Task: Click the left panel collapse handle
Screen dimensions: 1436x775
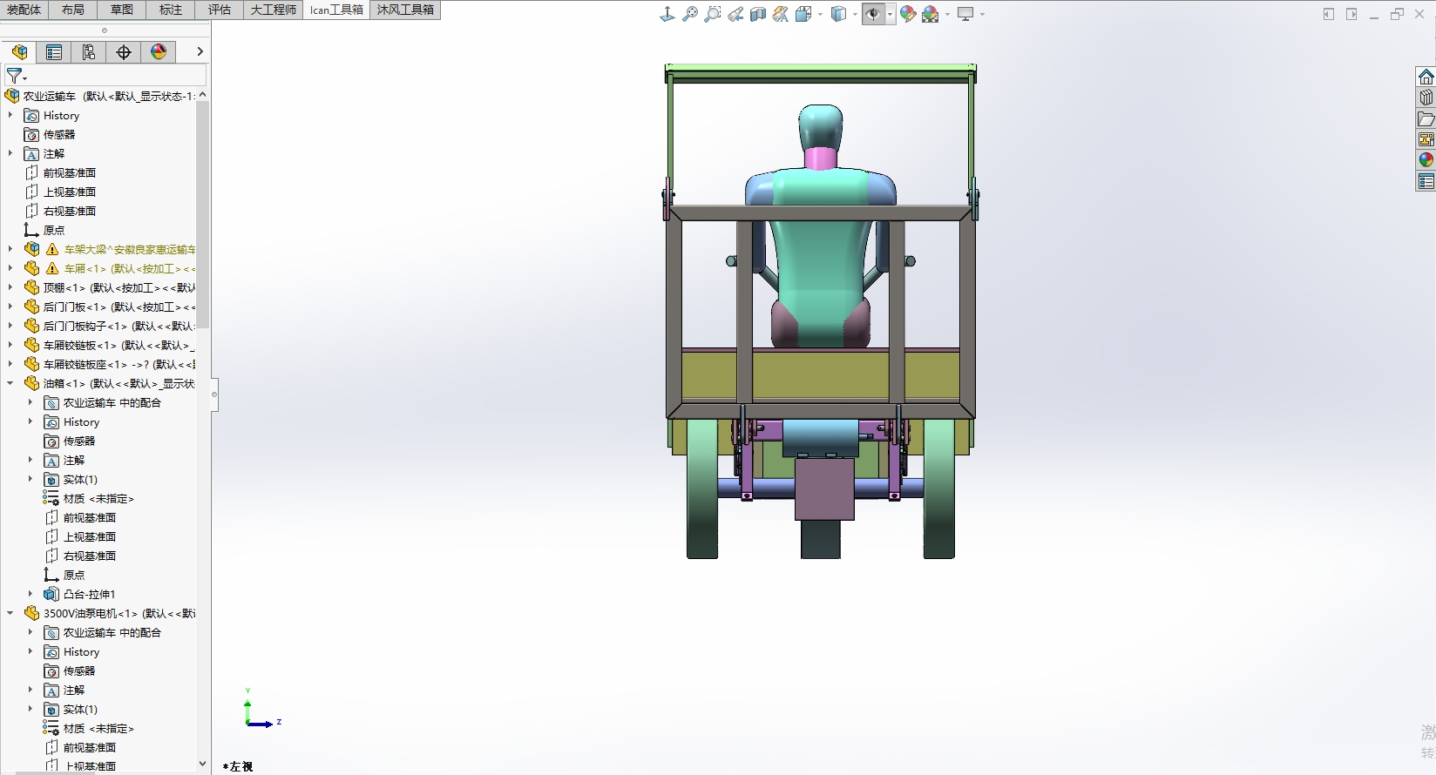Action: (x=214, y=394)
